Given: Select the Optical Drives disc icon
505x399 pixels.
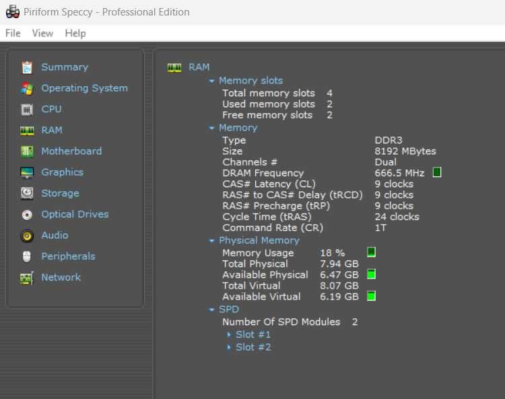Looking at the screenshot, I should tap(27, 215).
